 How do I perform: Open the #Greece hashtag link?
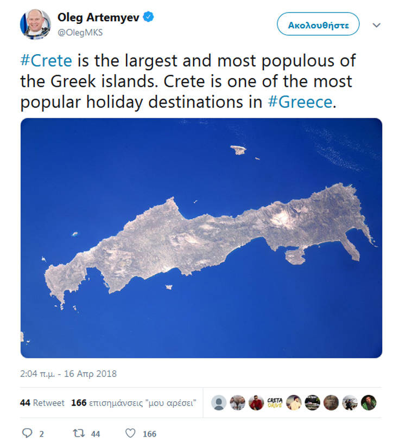300,101
